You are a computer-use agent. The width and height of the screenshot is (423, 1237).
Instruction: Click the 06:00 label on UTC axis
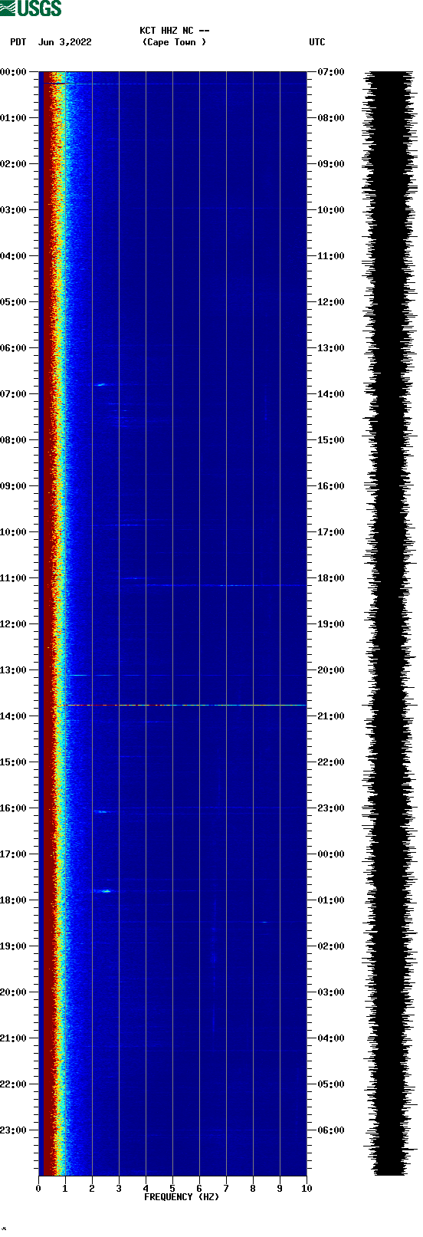tap(331, 1130)
